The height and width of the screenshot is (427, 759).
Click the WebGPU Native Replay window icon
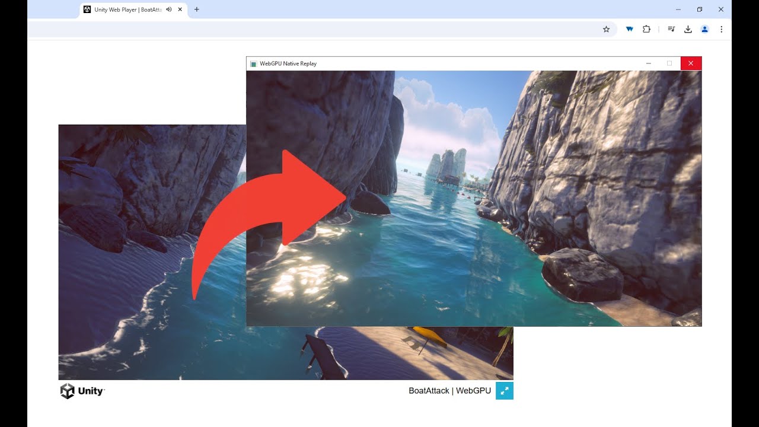(253, 63)
